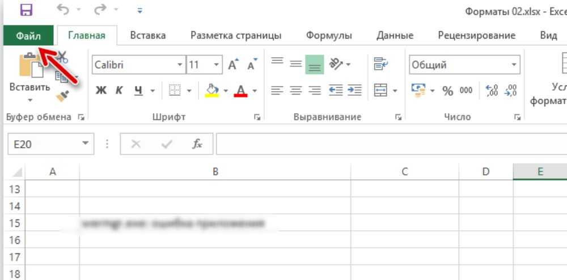Screen dimensions: 567x280
Task: Open the Буфер обмена dialog launcher
Action: [x=81, y=117]
